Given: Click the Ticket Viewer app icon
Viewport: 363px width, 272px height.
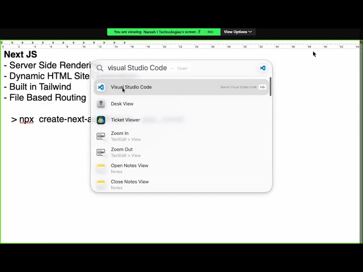Looking at the screenshot, I should 101,120.
